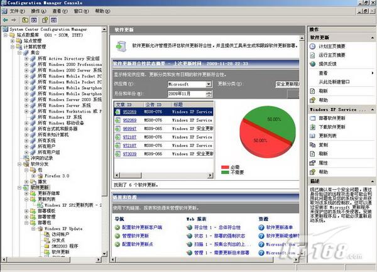The width and height of the screenshot is (377, 272).
Task: Collapse the 软件更新 tree node expander
Action: 19,188
